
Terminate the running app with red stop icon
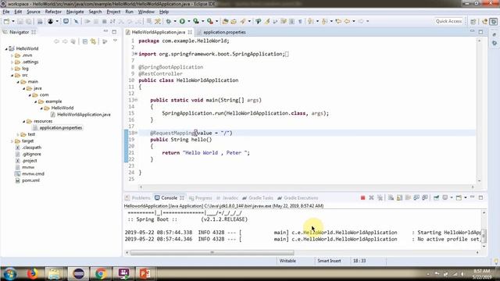tap(362, 197)
